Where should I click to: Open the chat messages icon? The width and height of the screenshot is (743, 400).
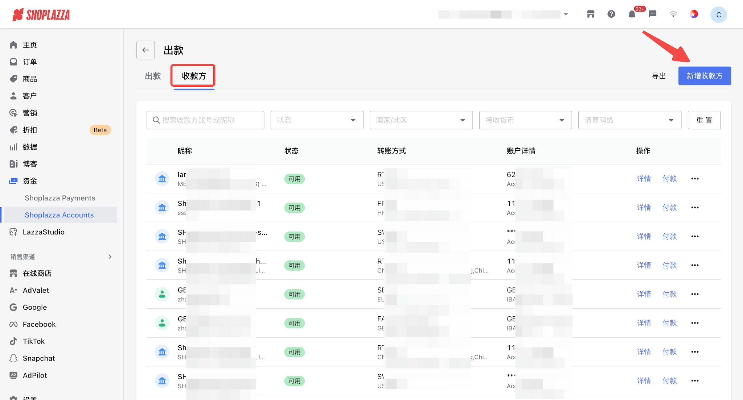pyautogui.click(x=653, y=14)
